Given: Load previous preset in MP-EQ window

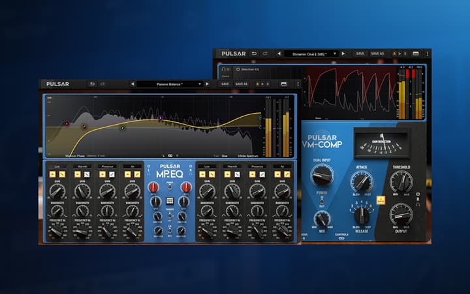Looking at the screenshot, I should (x=133, y=84).
